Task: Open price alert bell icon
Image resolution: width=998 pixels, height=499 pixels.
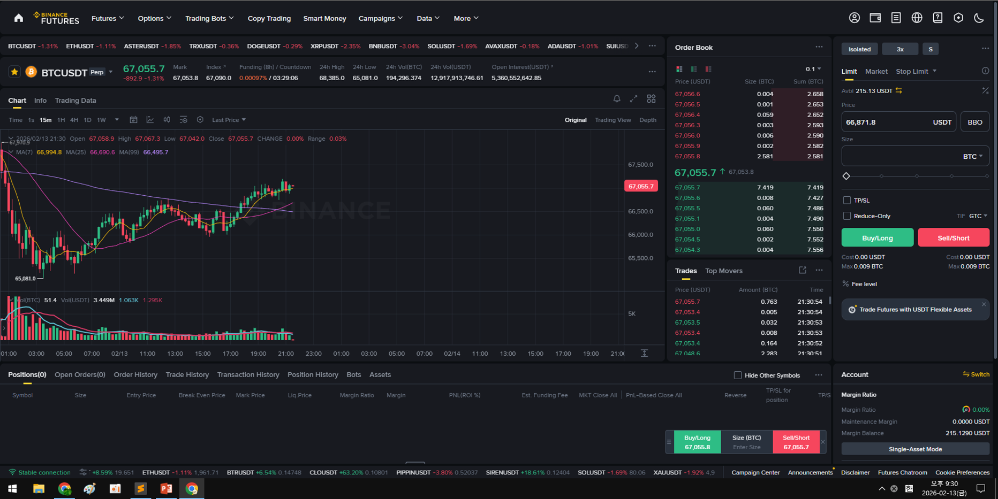Action: (x=617, y=99)
